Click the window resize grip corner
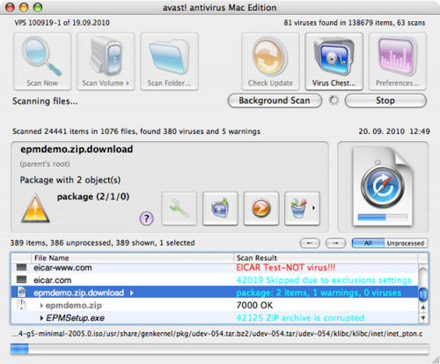Screen dimensions: 440x364 (x=436, y=360)
